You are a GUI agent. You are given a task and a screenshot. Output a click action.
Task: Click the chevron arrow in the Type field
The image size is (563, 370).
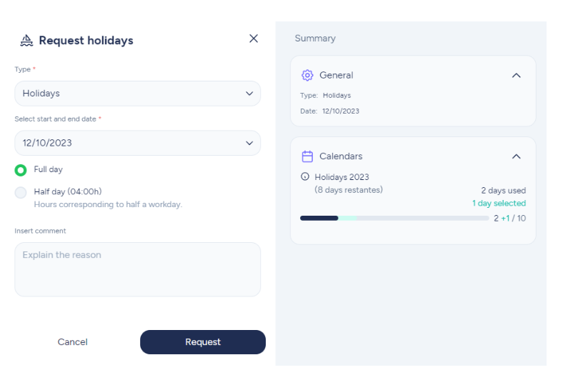pos(249,94)
